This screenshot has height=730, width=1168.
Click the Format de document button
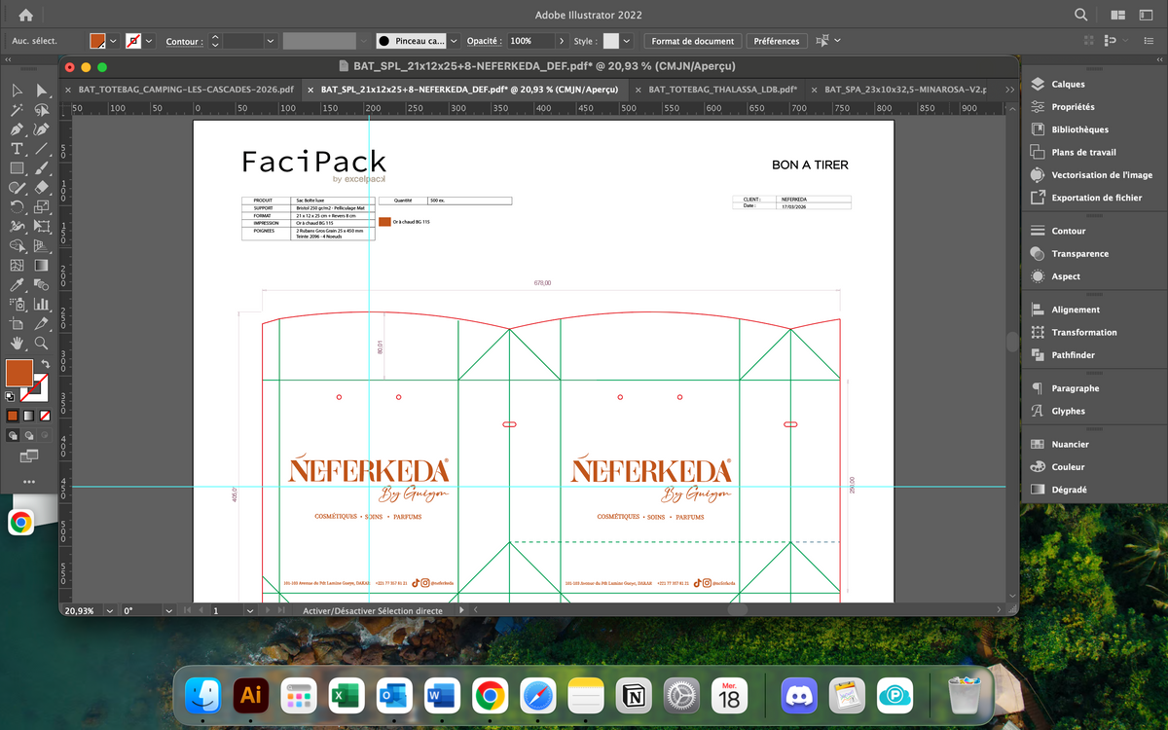click(693, 41)
